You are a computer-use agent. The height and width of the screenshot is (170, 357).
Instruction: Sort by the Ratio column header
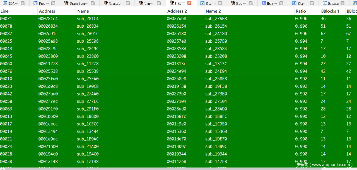[x=301, y=11]
